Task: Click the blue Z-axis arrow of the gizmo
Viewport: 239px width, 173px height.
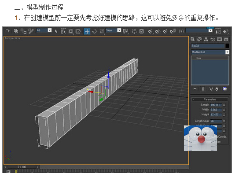Action: pos(109,75)
